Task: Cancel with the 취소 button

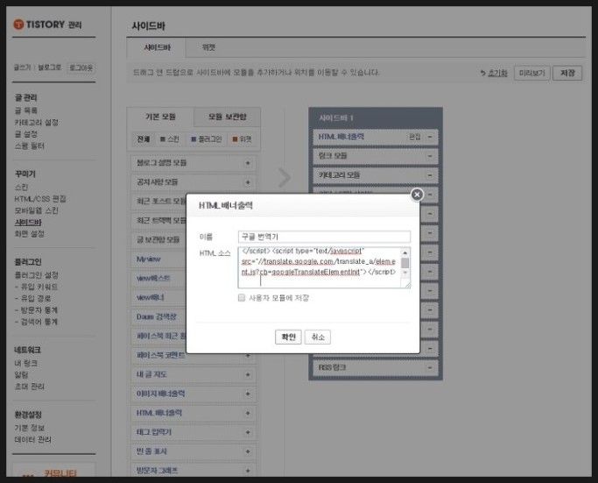Action: [318, 337]
